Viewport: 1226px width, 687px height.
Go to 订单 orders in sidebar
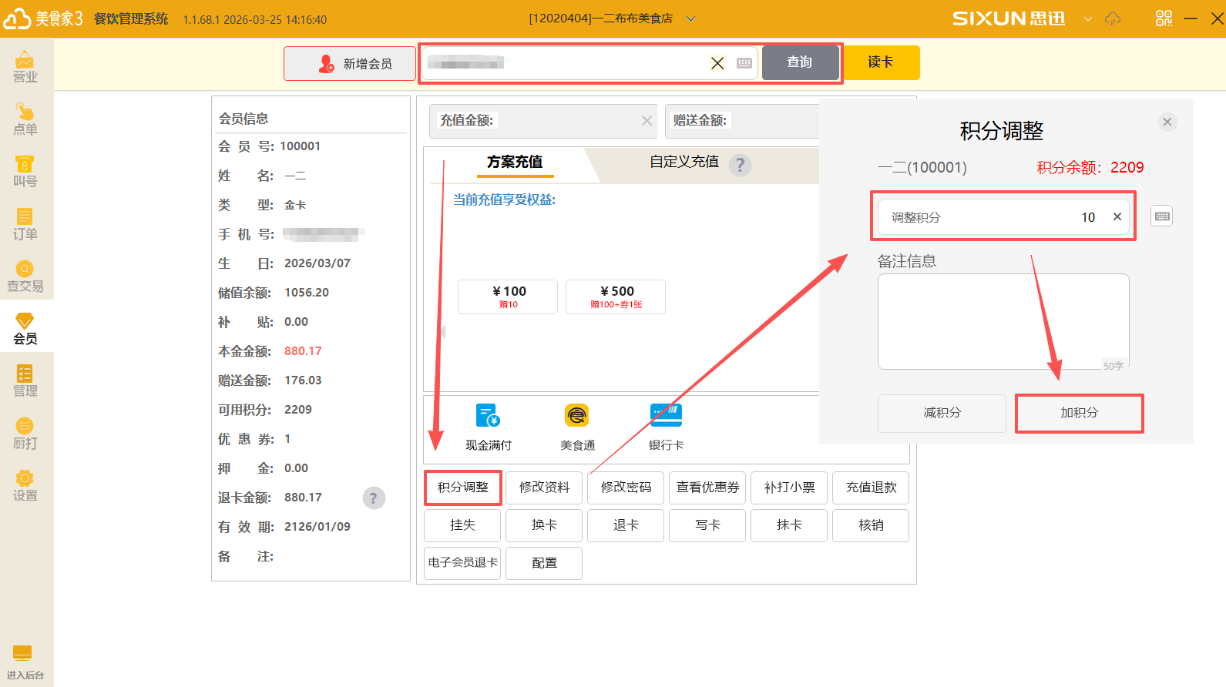coord(25,224)
